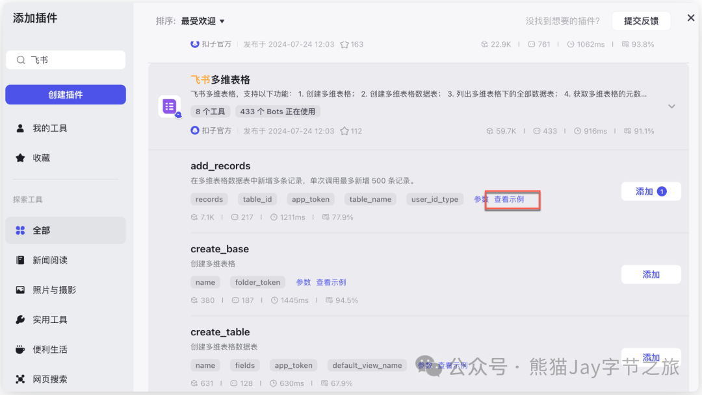Click the 916ms latency clock icon
Screen dimensions: 702x395
tap(578, 131)
